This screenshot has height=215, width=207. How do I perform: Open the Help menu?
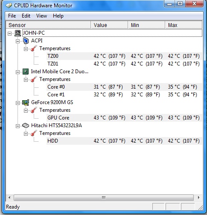(58, 16)
